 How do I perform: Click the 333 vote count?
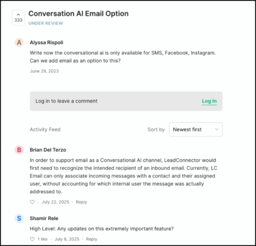tap(18, 20)
